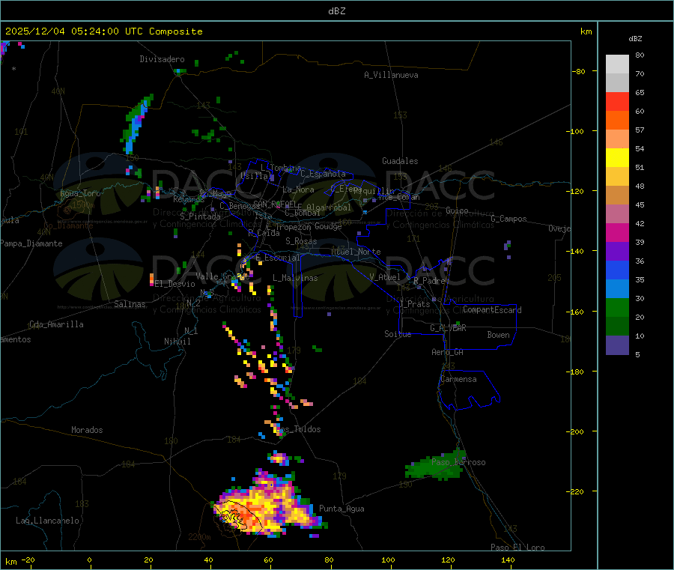Select the Los_Toldos place label
The width and height of the screenshot is (674, 570).
pos(298,429)
